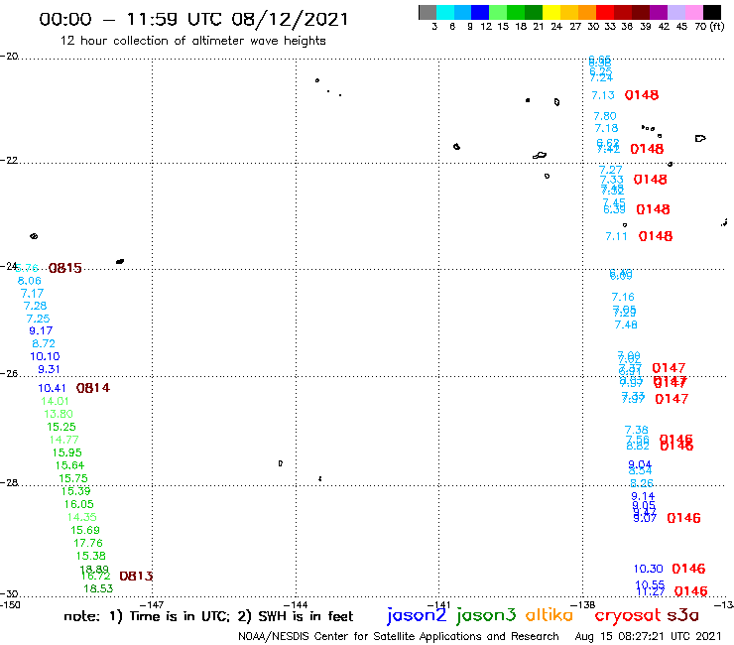Image resolution: width=734 pixels, height=645 pixels.
Task: Click the timestamp 'Aug 15 08:27:21 UTC 2021'
Action: point(648,636)
